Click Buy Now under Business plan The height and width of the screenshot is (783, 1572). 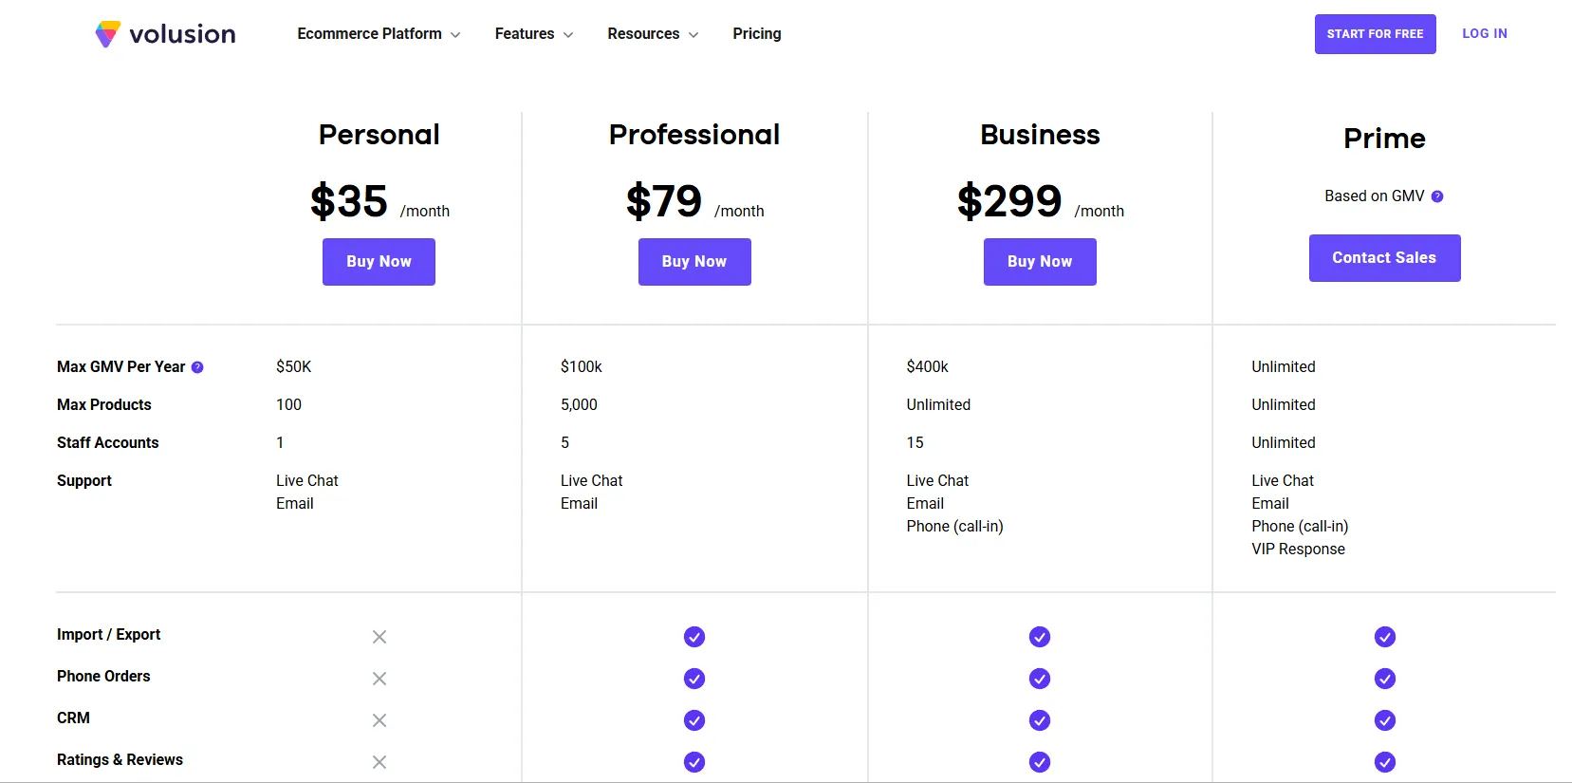(x=1040, y=262)
